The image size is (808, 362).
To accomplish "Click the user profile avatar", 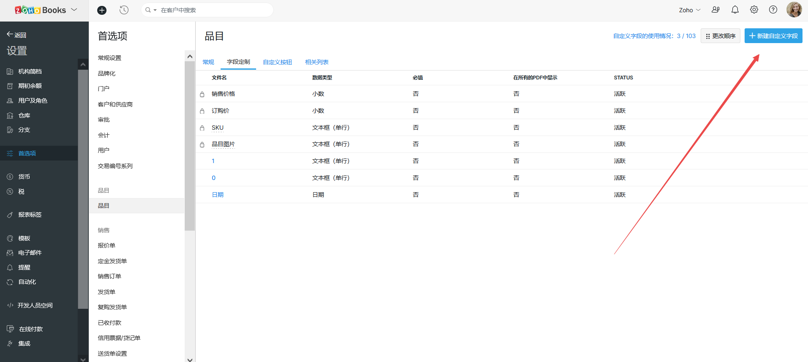I will (794, 10).
